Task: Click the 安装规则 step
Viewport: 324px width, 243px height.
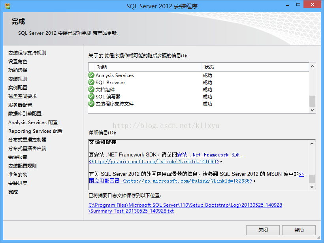Action: coord(18,79)
